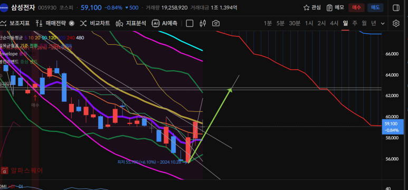Viewport: 408px width, 190px height.
Task: Capture the chart with the camera icon
Action: pos(216,23)
